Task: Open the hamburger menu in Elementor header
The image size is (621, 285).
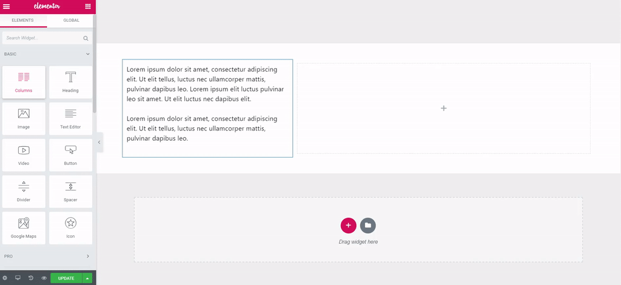Action: click(7, 6)
